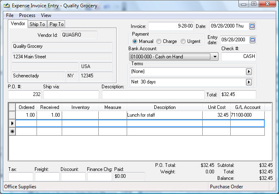
Task: Click the Tax input field
Action: click(21, 177)
